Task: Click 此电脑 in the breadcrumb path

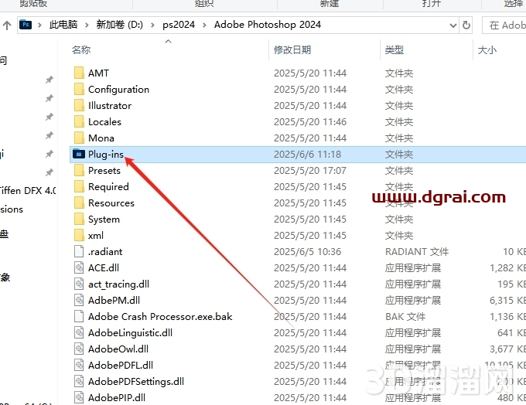Action: [x=63, y=25]
